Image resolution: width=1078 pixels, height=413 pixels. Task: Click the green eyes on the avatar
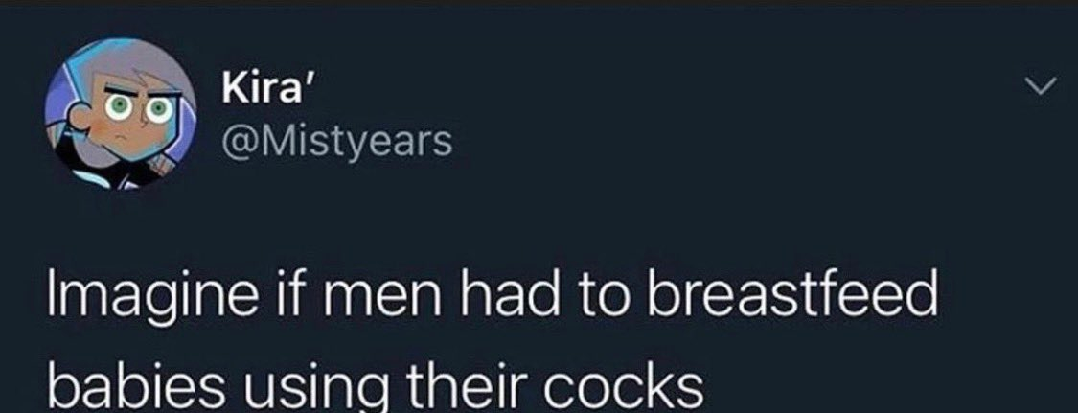click(140, 108)
